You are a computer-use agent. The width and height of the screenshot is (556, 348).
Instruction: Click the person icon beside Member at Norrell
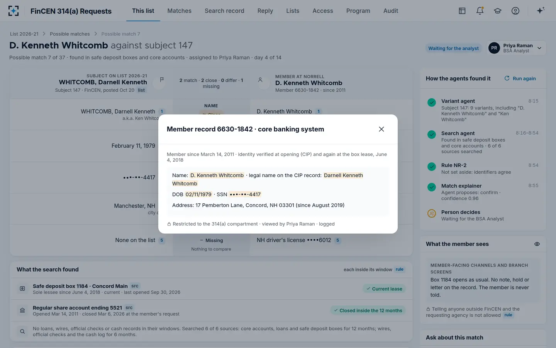click(260, 80)
